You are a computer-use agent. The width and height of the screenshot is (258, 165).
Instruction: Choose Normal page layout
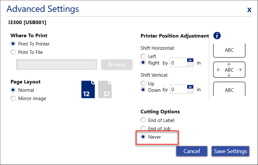[x=13, y=90]
